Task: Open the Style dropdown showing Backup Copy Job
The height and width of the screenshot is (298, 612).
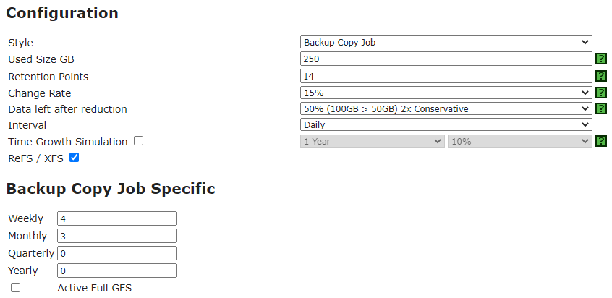Action: coord(446,42)
